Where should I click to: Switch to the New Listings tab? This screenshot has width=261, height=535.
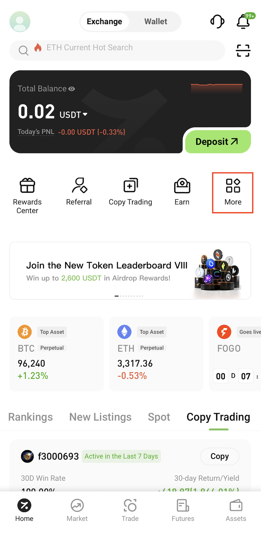click(100, 417)
